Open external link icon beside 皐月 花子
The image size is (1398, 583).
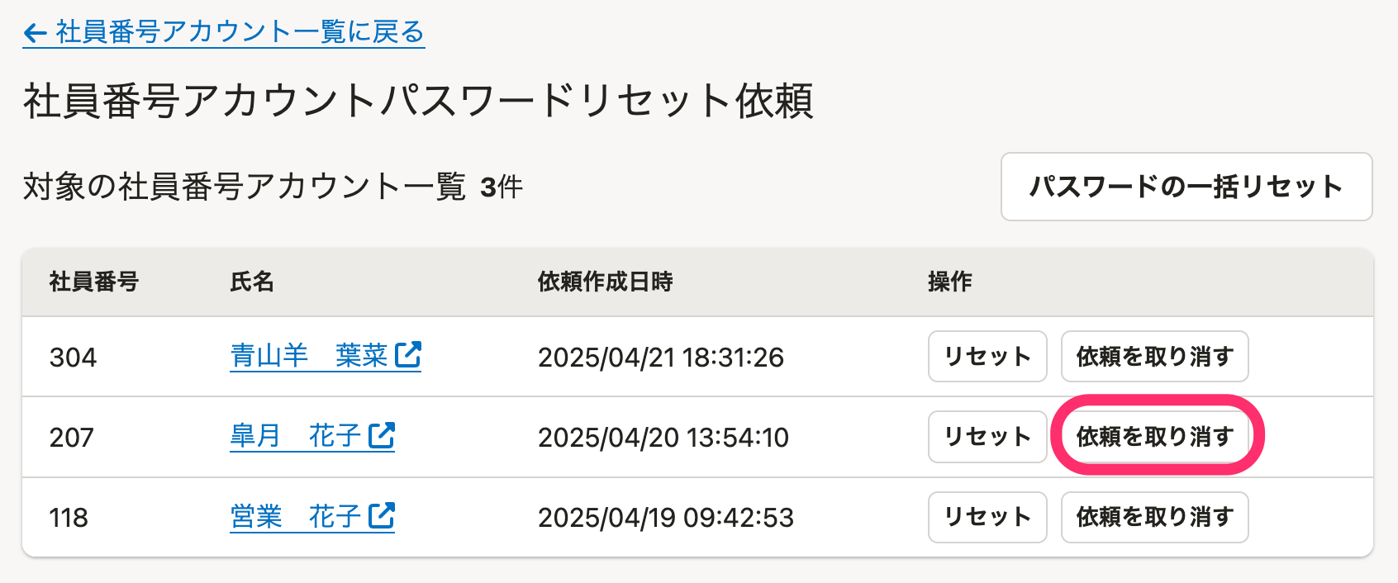tap(382, 434)
